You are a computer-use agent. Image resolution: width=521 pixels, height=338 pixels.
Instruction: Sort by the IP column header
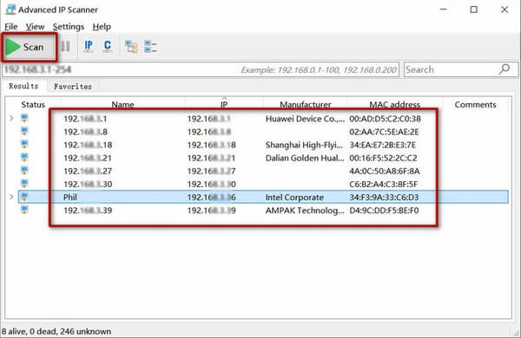(x=224, y=105)
